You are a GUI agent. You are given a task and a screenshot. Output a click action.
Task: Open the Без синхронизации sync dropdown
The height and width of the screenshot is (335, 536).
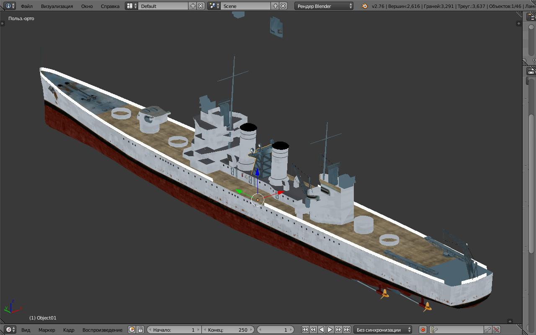click(x=383, y=330)
